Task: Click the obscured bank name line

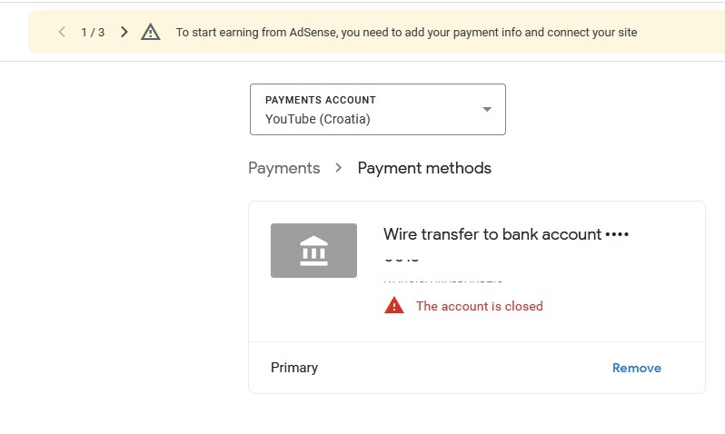Action: click(442, 280)
